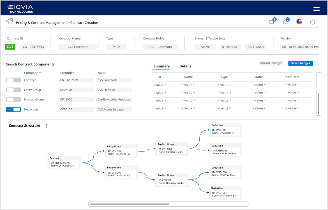Click identifier field CD18900
328x210 pixels.
tap(76, 99)
